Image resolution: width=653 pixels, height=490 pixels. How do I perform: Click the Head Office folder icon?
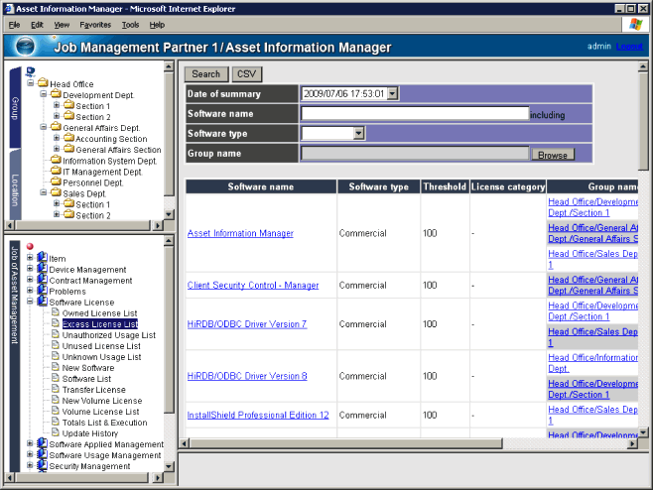pos(43,84)
